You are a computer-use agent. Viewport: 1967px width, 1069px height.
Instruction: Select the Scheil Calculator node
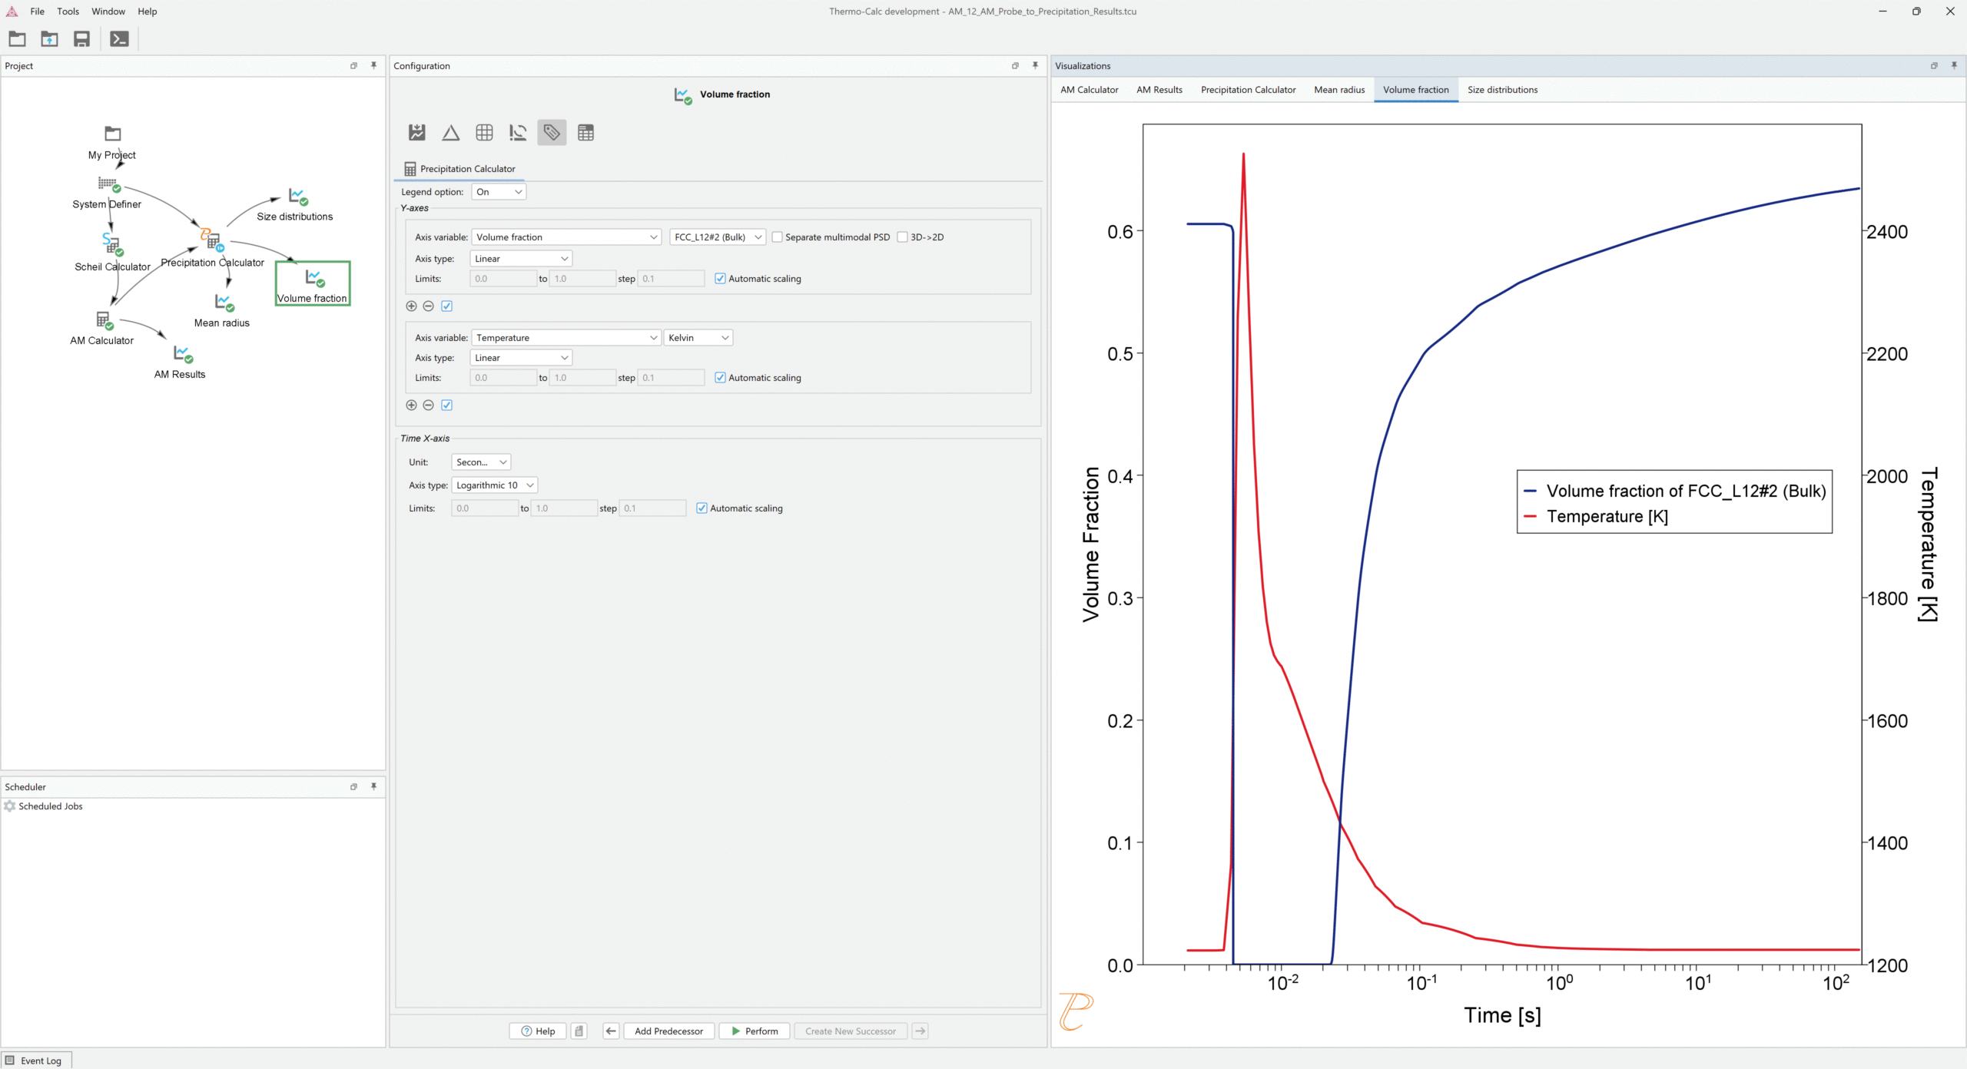[112, 244]
